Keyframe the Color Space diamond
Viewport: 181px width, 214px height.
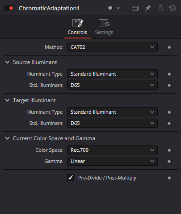click(x=169, y=150)
